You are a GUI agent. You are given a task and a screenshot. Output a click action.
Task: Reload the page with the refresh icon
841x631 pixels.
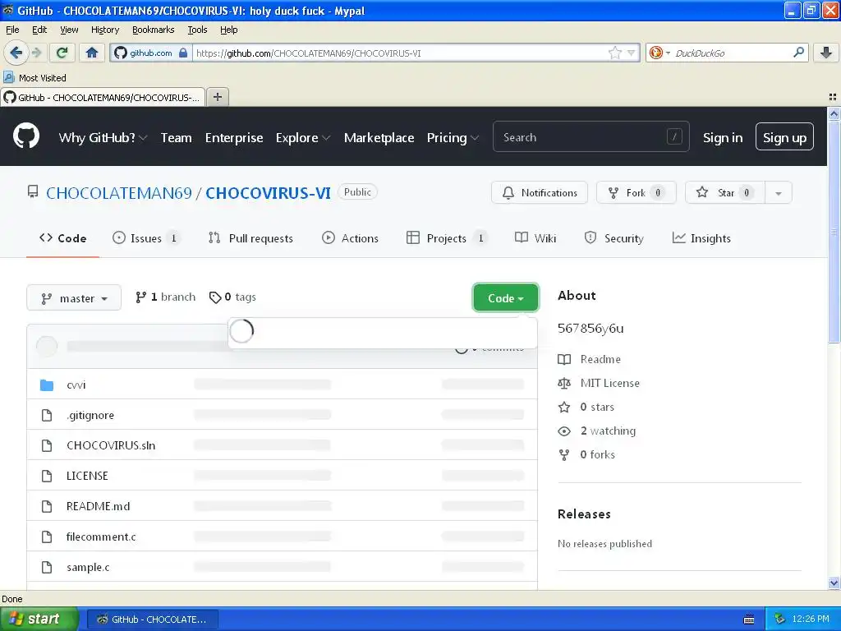[x=62, y=53]
